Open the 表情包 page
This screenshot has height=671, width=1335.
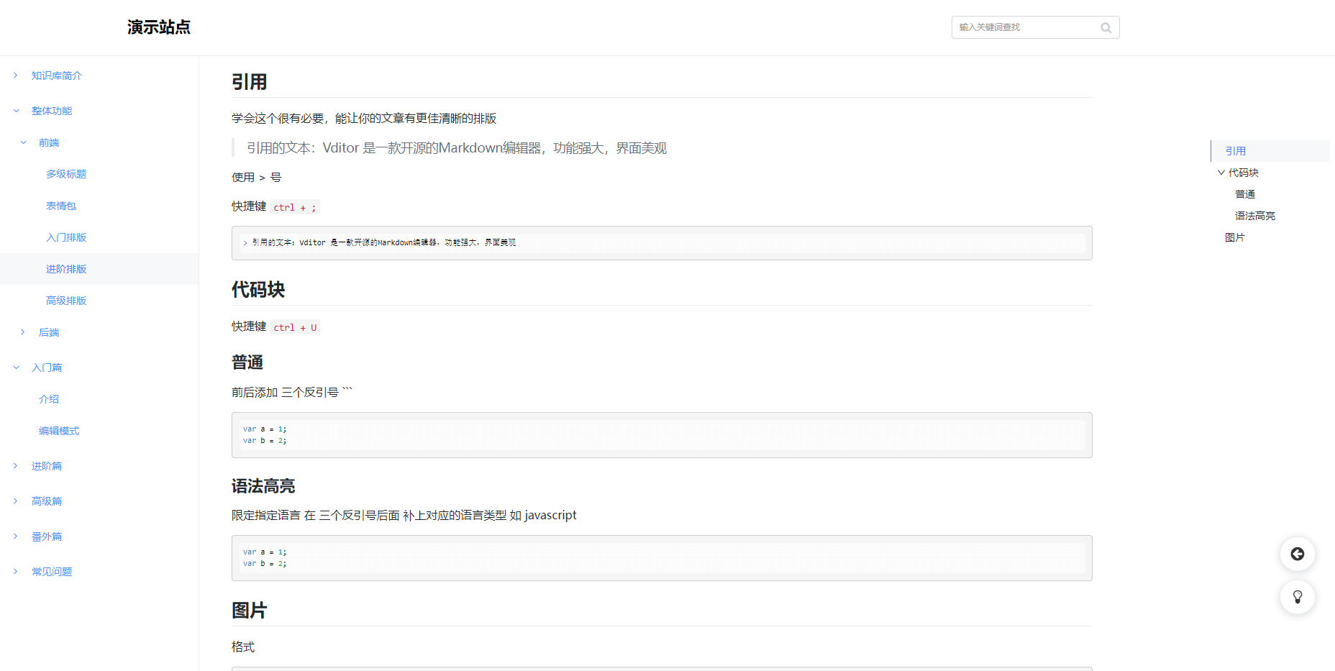pyautogui.click(x=61, y=206)
